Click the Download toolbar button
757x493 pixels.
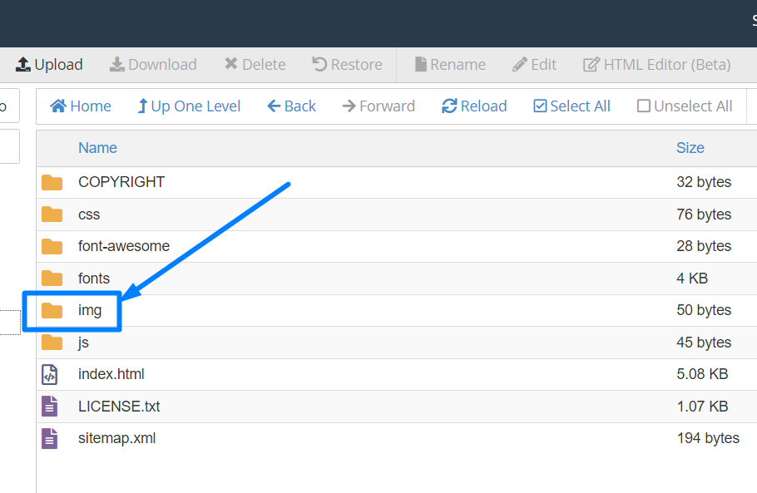click(x=153, y=65)
